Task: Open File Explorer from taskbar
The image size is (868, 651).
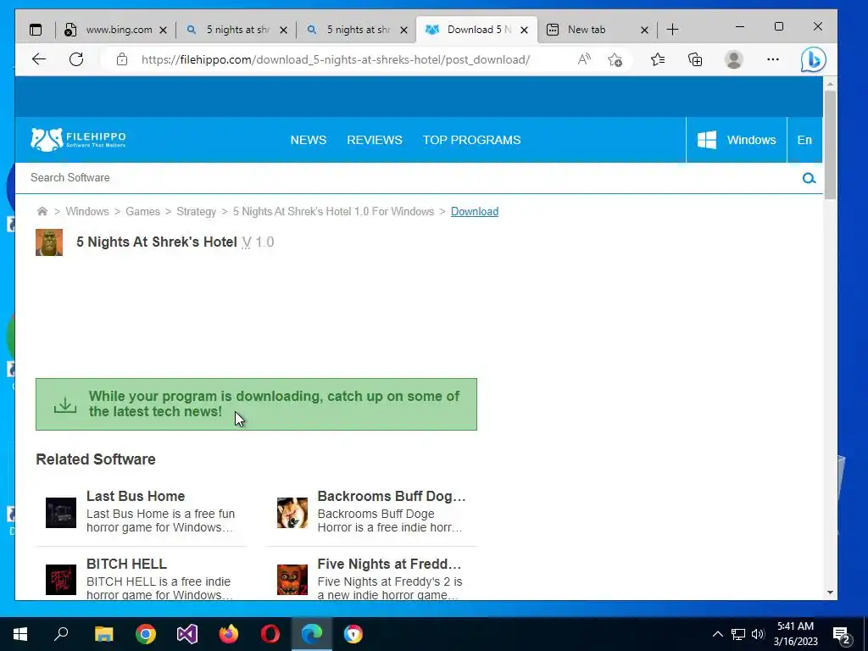Action: click(103, 634)
